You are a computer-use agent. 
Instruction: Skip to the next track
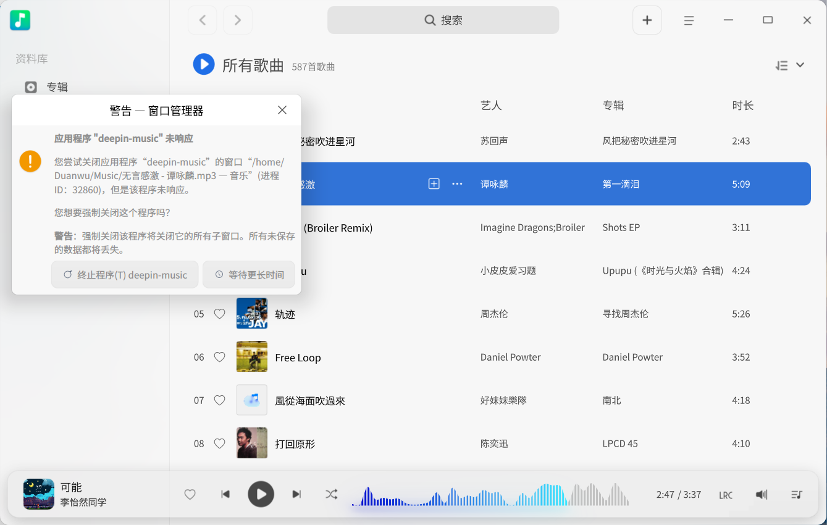coord(296,494)
